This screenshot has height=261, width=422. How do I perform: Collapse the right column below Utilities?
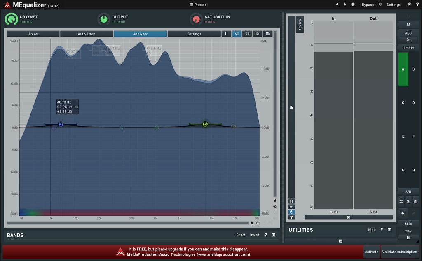341,241
